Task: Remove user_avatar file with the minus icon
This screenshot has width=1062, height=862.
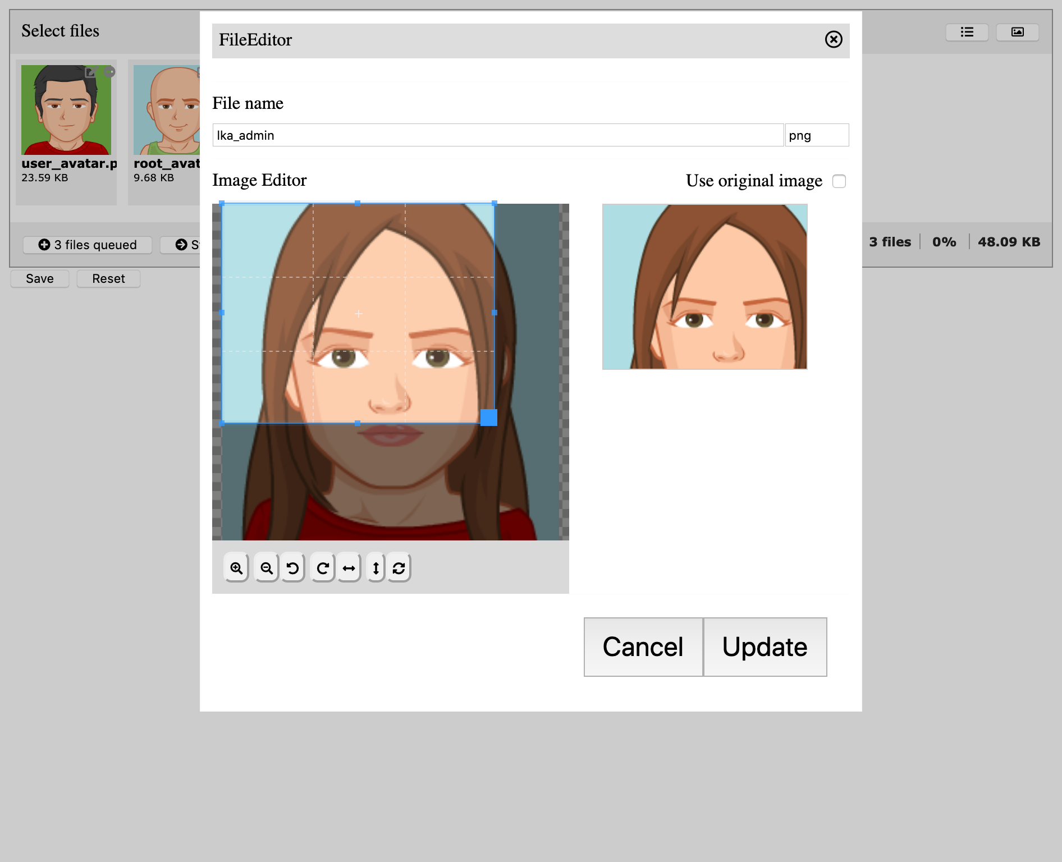Action: (109, 72)
